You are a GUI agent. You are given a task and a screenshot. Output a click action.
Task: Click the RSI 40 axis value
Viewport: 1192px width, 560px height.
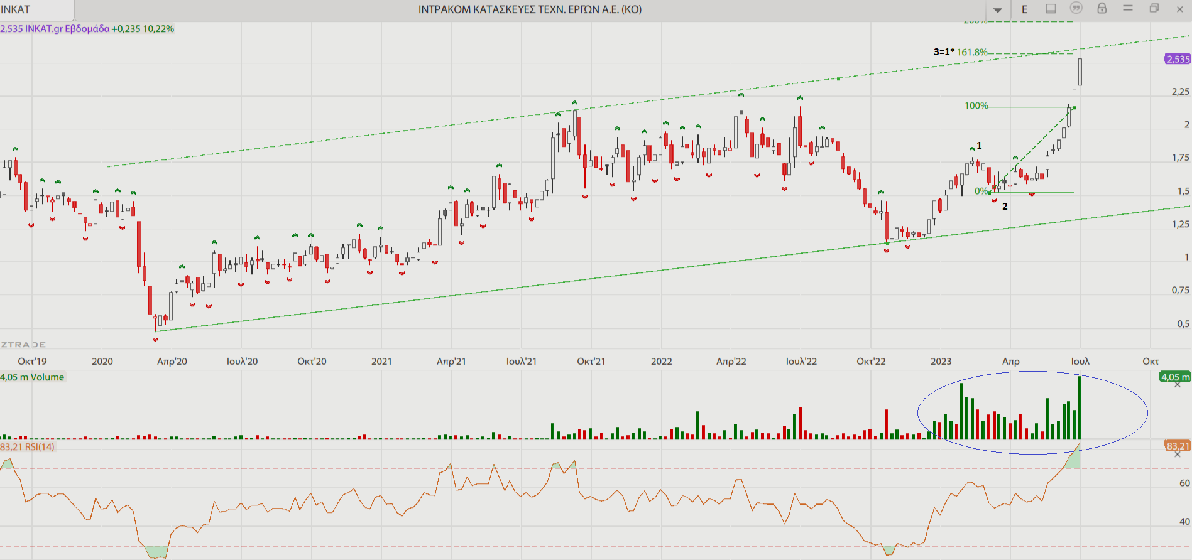(x=1184, y=521)
